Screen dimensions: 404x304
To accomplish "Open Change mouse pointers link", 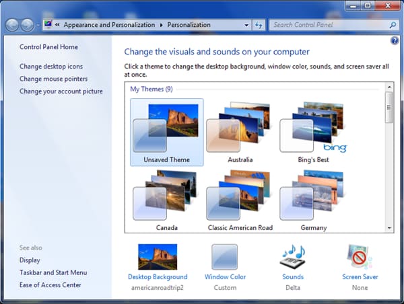I will click(x=53, y=79).
